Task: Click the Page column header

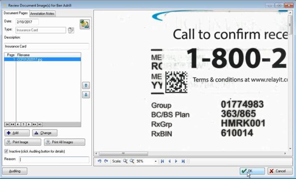Action: (11, 55)
